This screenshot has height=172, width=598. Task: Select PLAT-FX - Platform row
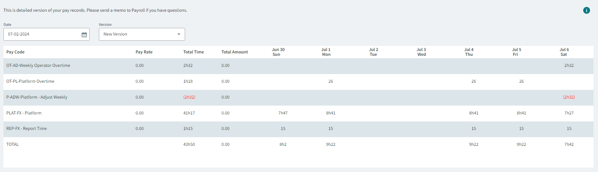point(24,113)
